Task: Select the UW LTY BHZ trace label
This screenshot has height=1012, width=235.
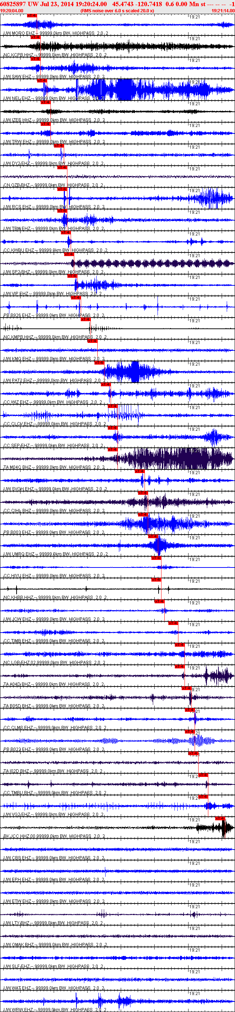Action: (53, 922)
